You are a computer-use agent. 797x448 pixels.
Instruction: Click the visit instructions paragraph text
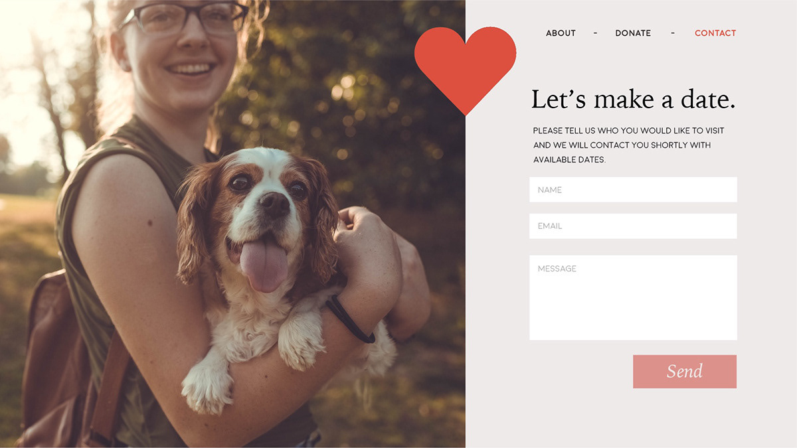click(628, 145)
